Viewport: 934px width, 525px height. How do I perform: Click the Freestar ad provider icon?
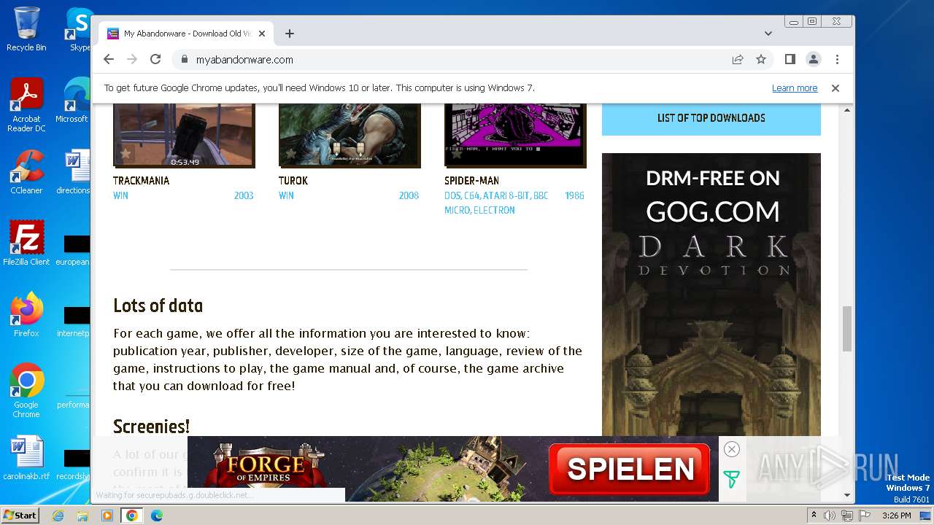(x=731, y=479)
